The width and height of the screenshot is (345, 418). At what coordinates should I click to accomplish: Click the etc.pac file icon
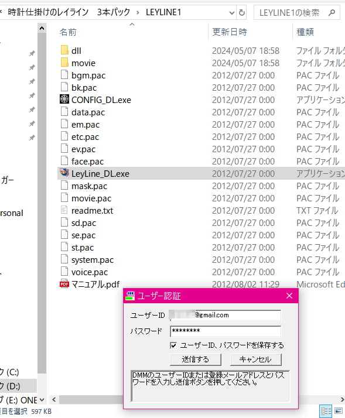tap(64, 136)
